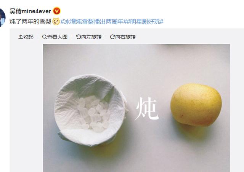Select the 查看大图 text label
Viewport: 244px width, 172px height.
(57, 37)
